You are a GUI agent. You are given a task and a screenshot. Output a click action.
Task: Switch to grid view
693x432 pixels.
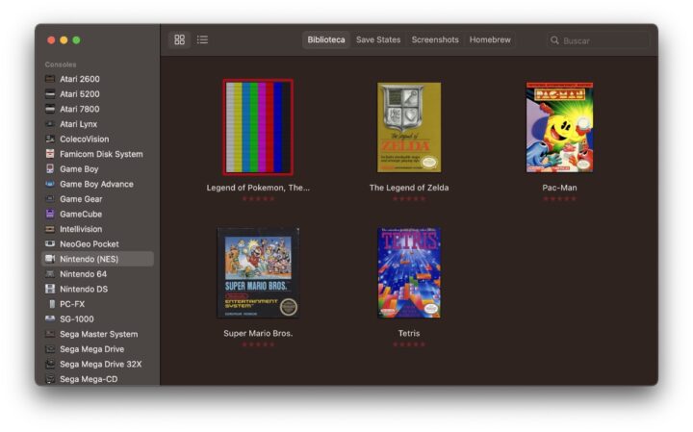pos(179,39)
